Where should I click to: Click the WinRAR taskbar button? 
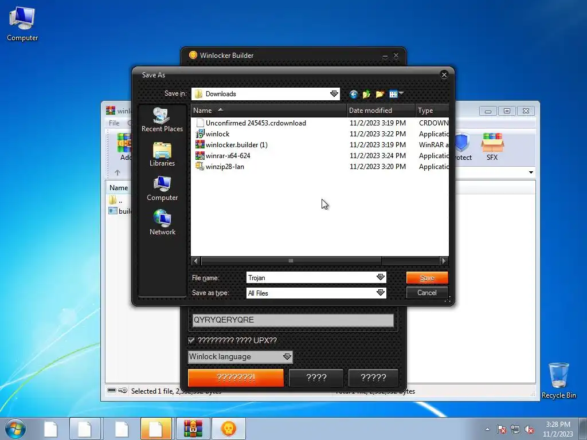[x=193, y=429]
